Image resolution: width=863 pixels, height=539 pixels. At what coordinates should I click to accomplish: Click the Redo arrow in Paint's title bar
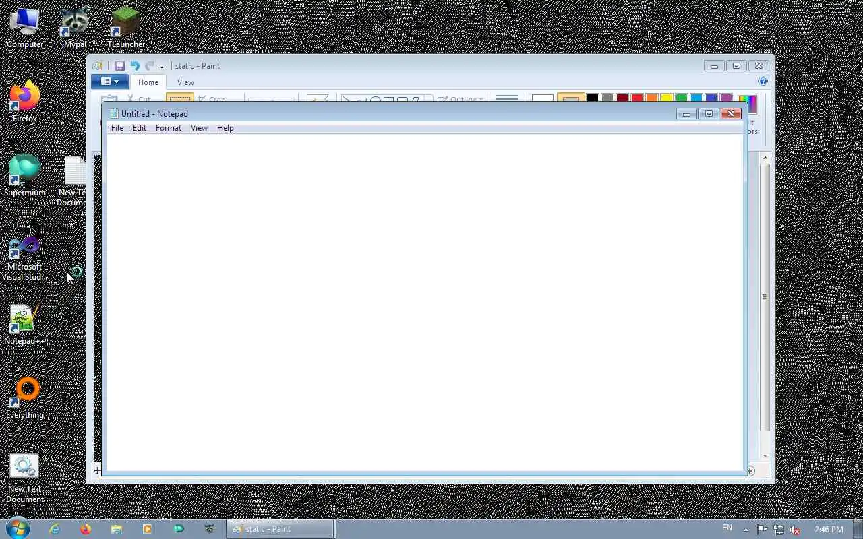(x=149, y=66)
